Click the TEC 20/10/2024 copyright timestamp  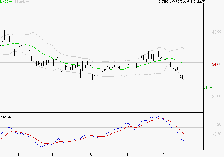181,2
